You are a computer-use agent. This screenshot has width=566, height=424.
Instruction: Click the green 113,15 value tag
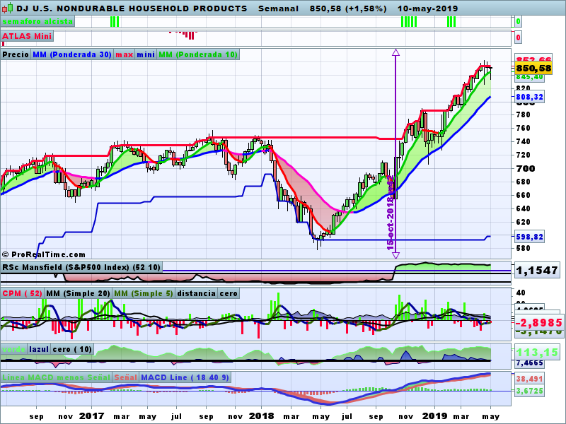(537, 353)
